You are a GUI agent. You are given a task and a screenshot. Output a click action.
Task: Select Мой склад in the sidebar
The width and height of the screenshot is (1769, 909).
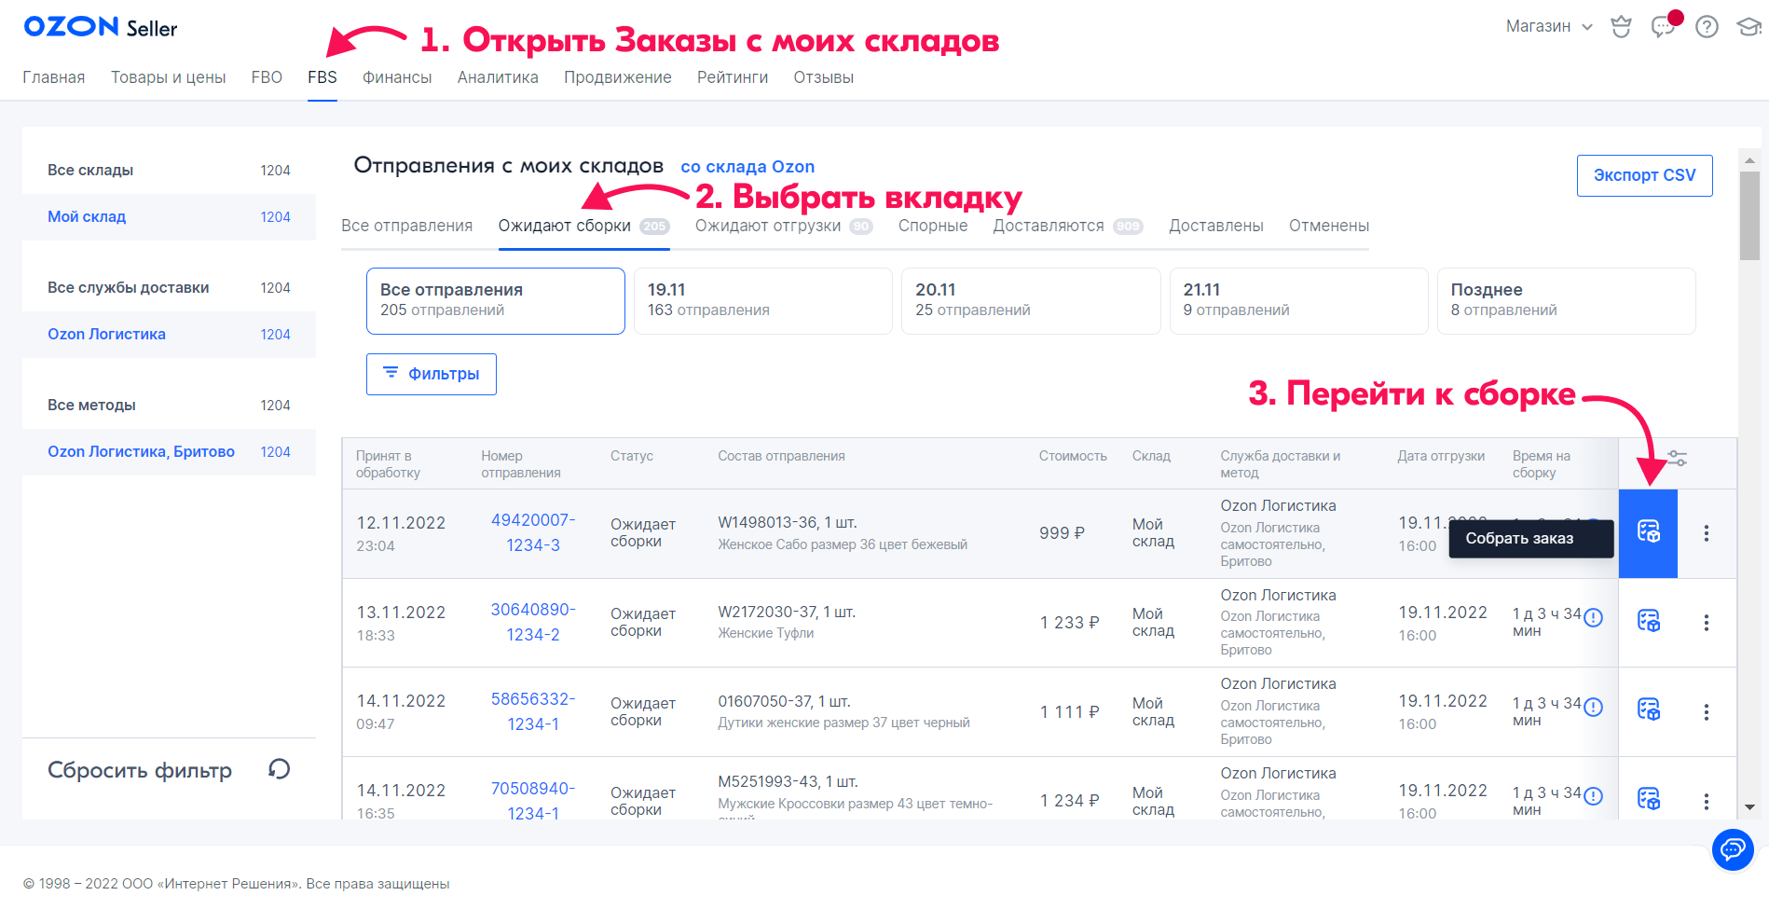[87, 217]
